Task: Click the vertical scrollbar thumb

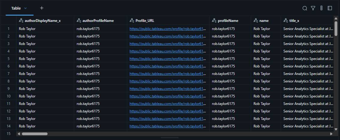Action: [x=336, y=28]
